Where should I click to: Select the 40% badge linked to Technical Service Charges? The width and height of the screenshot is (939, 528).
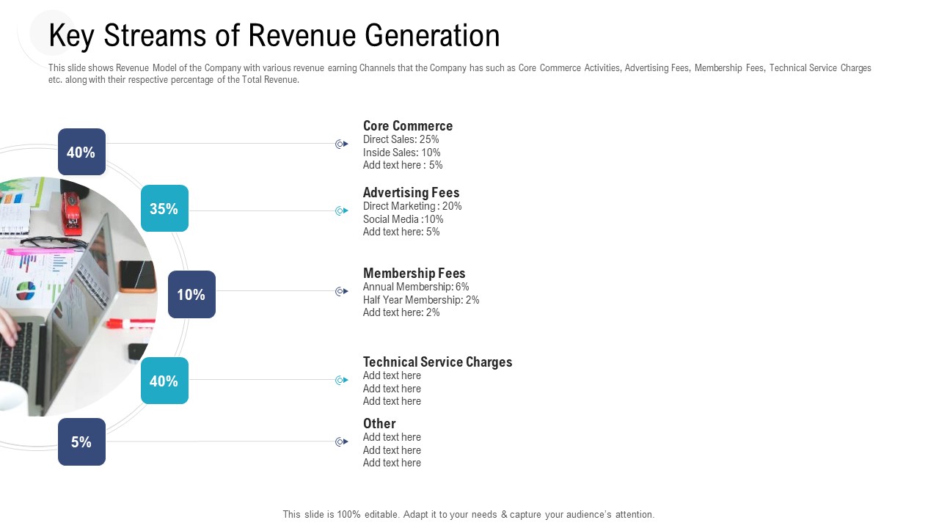164,381
